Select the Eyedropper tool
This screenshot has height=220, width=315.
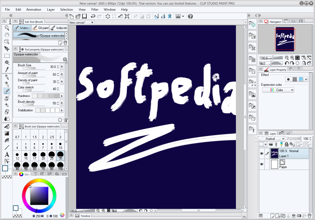(x=7, y=70)
